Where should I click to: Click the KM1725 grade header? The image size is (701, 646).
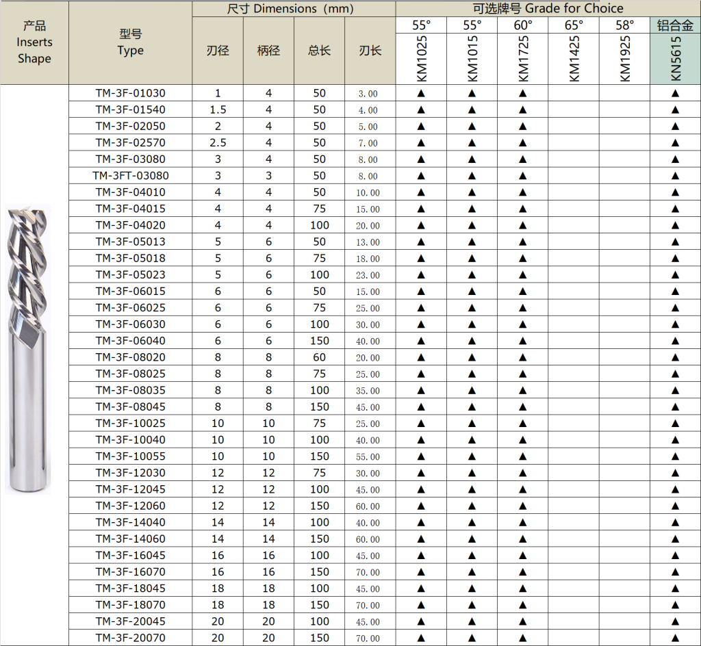point(523,59)
